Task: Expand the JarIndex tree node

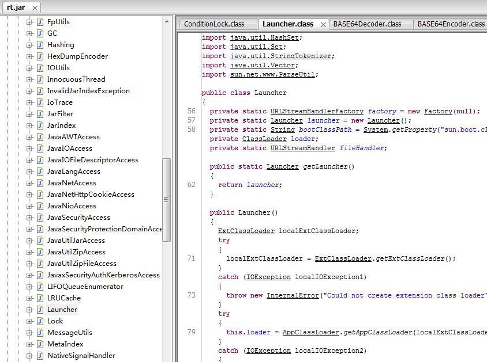Action: (x=29, y=125)
